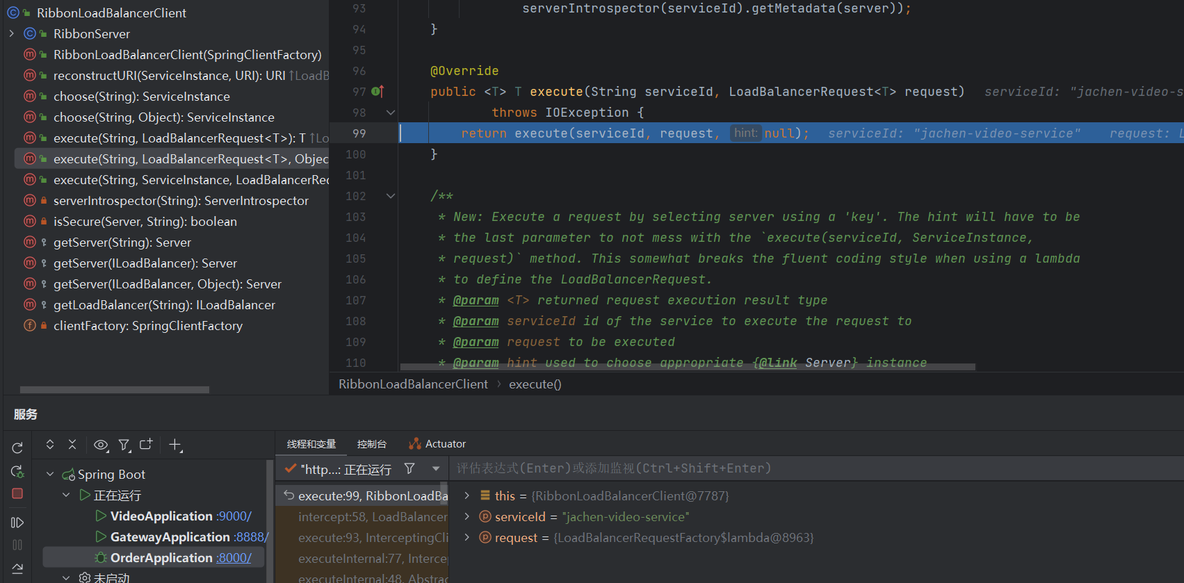This screenshot has width=1184, height=583.
Task: Expand the request variable node
Action: pos(467,537)
